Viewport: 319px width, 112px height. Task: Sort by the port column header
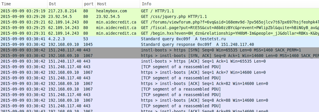click(89, 4)
